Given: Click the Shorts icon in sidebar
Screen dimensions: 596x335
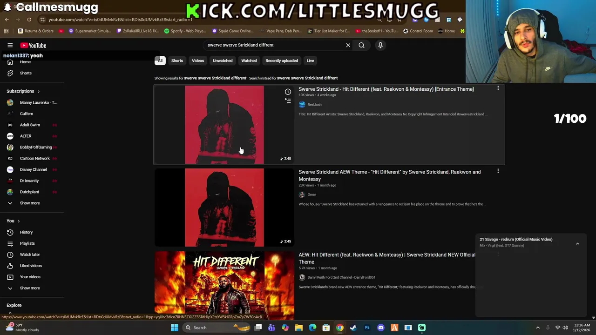Looking at the screenshot, I should (10, 73).
